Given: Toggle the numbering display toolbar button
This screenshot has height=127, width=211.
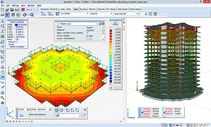Looking at the screenshot, I should click(7, 15).
